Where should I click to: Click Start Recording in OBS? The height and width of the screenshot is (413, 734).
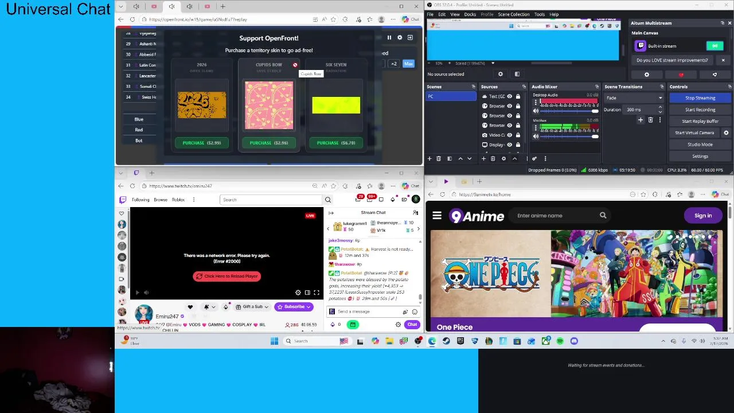coord(700,110)
